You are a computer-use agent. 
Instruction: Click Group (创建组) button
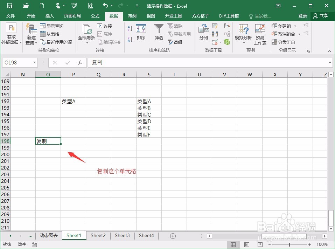click(x=281, y=26)
